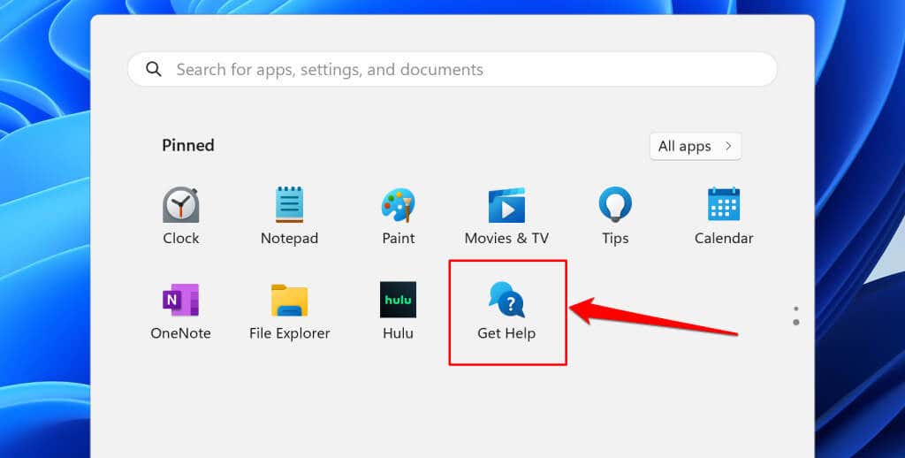Image resolution: width=905 pixels, height=458 pixels.
Task: Launch OneNote
Action: point(180,310)
